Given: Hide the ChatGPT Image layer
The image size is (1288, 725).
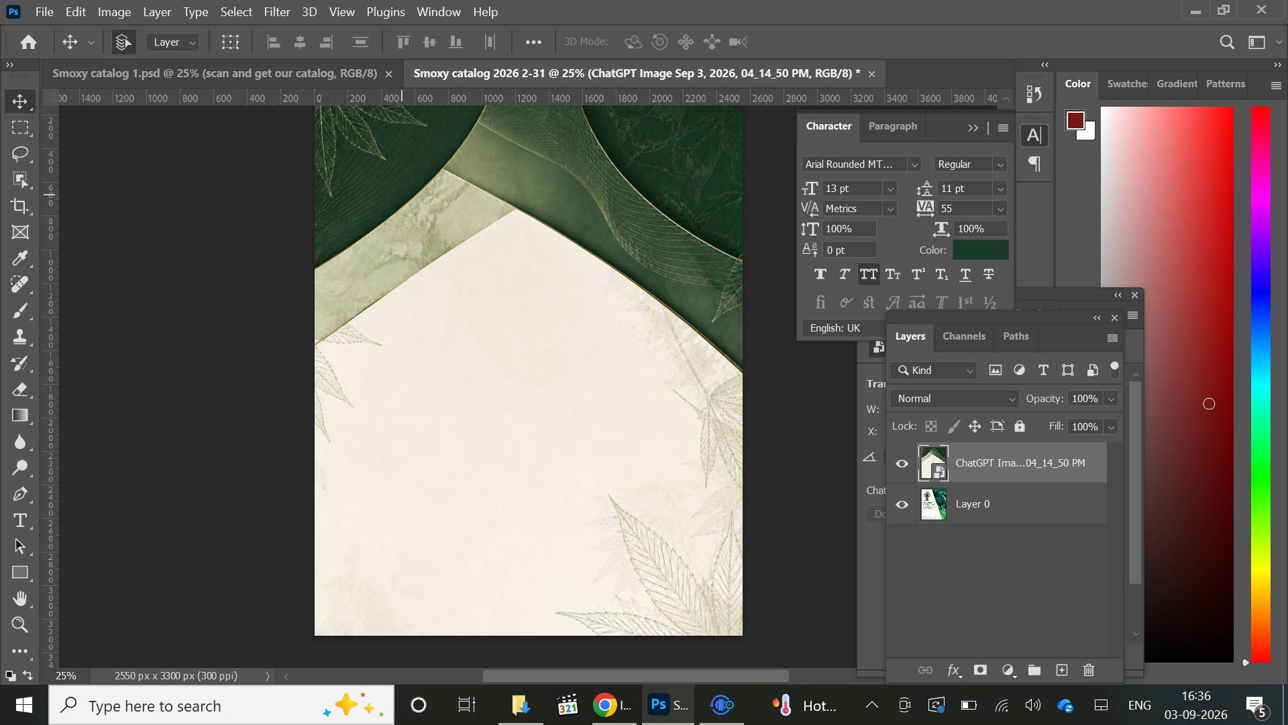Looking at the screenshot, I should pyautogui.click(x=902, y=463).
